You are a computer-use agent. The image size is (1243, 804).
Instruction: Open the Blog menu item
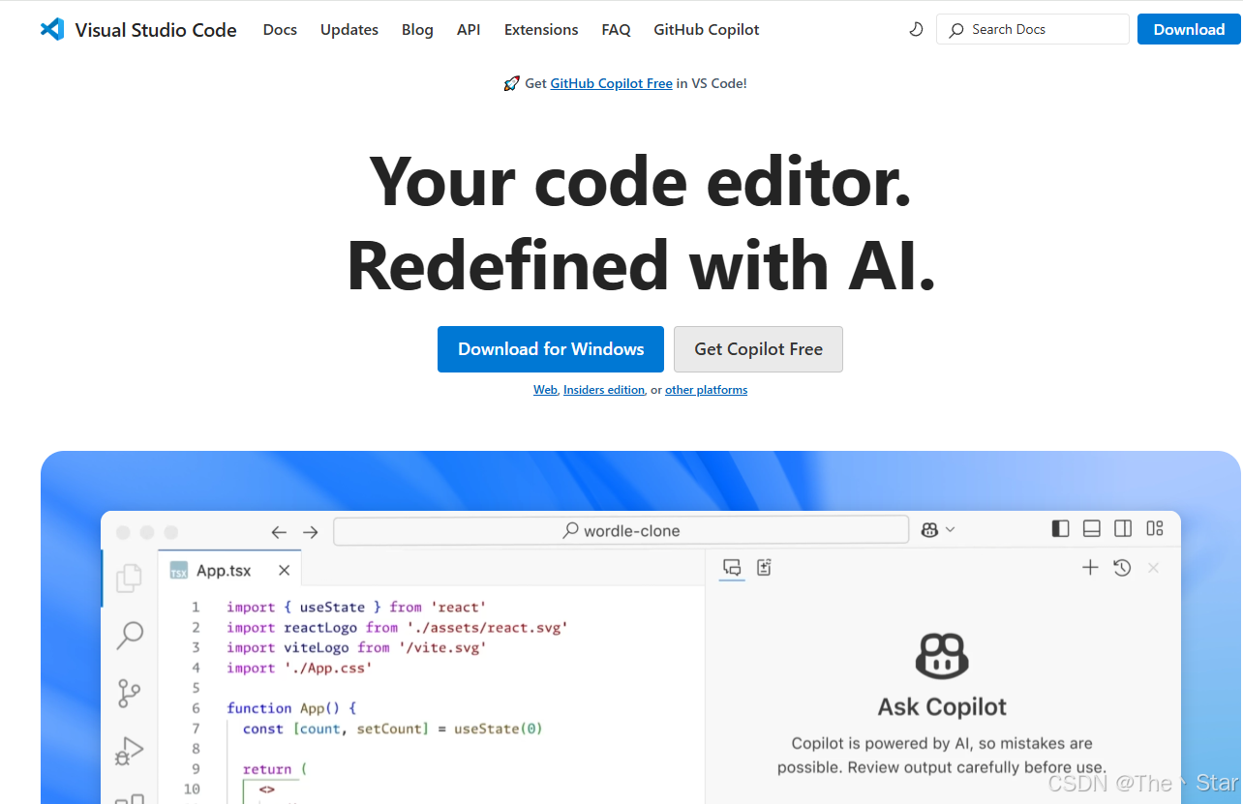tap(417, 30)
